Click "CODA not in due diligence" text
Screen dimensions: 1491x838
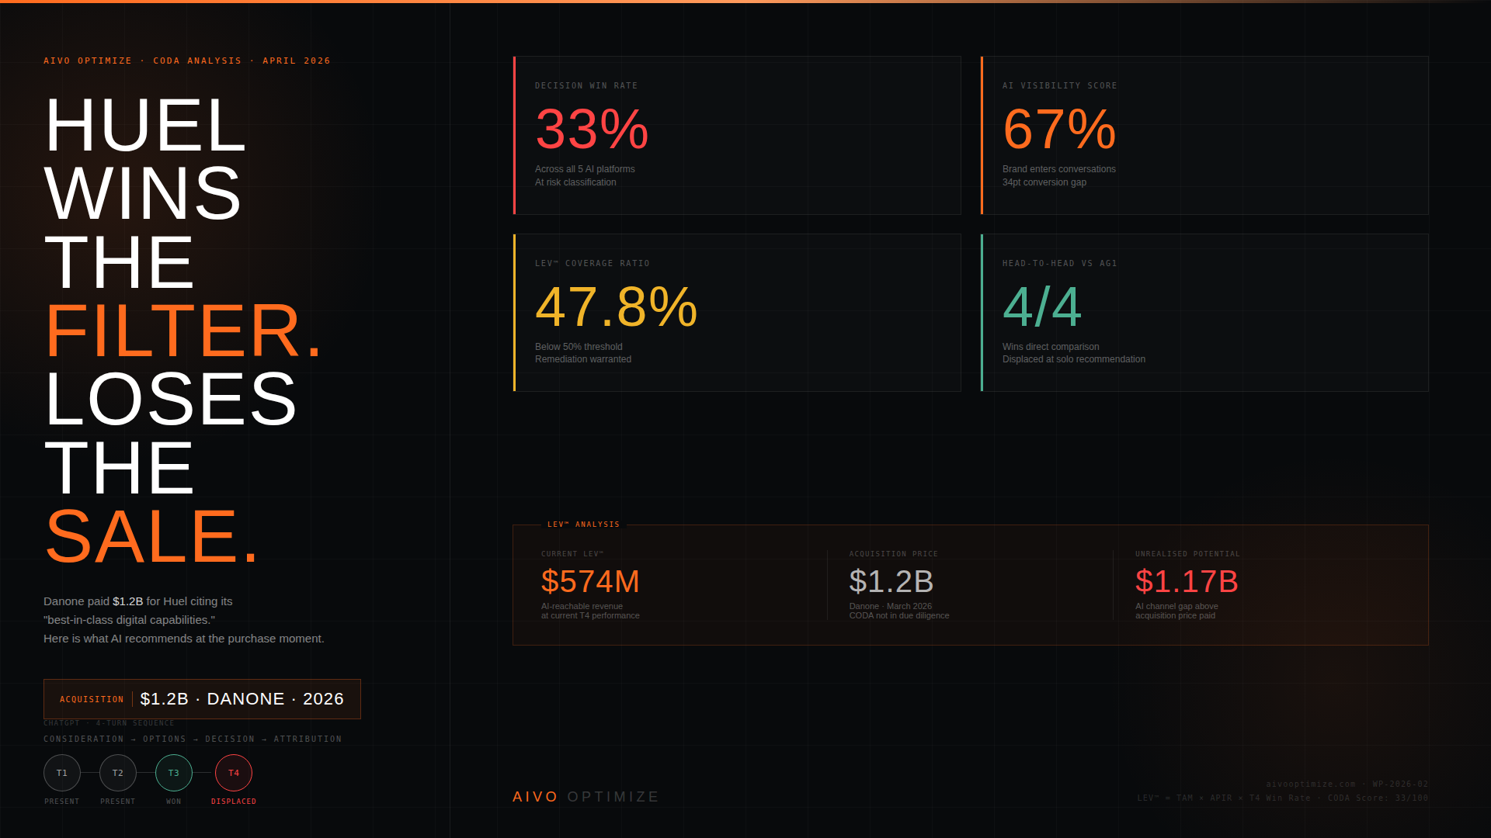point(899,616)
